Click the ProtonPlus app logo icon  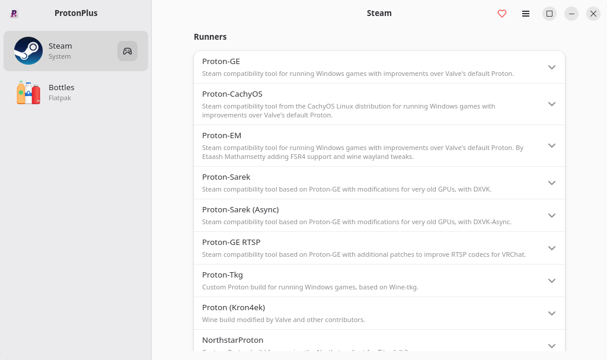click(x=14, y=14)
